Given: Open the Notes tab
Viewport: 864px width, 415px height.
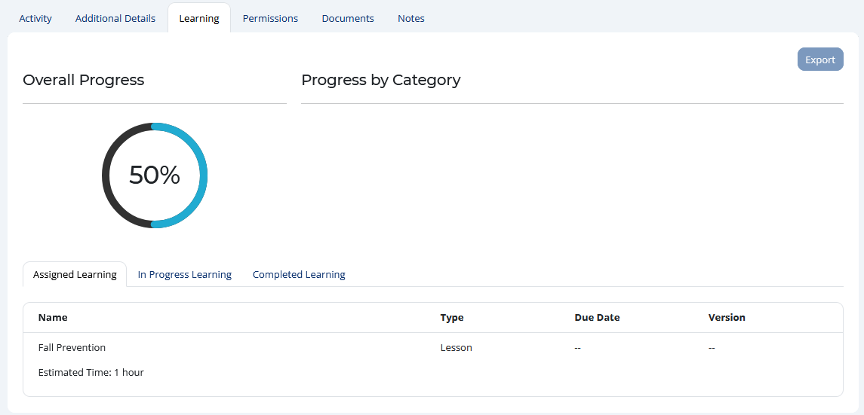Looking at the screenshot, I should tap(411, 18).
